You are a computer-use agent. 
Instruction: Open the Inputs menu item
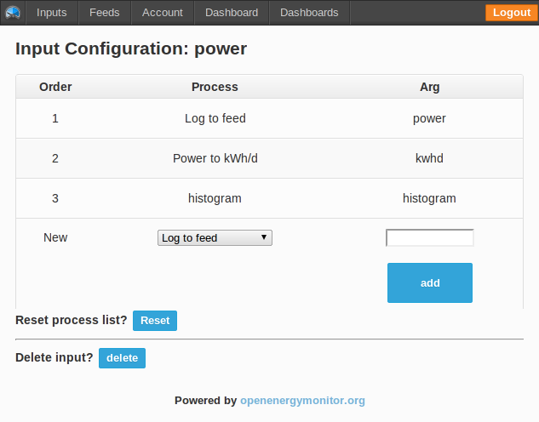coord(52,13)
